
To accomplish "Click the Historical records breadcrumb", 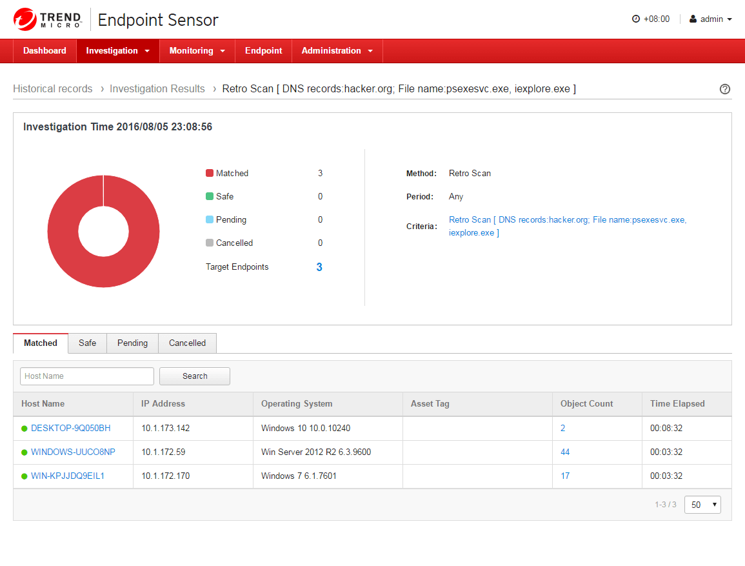I will [53, 89].
